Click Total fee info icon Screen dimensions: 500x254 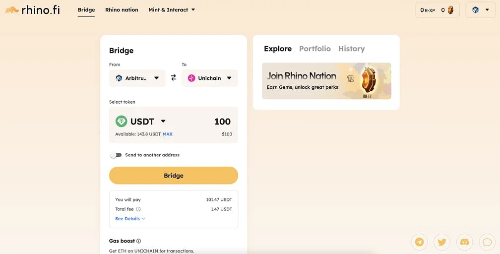(138, 209)
